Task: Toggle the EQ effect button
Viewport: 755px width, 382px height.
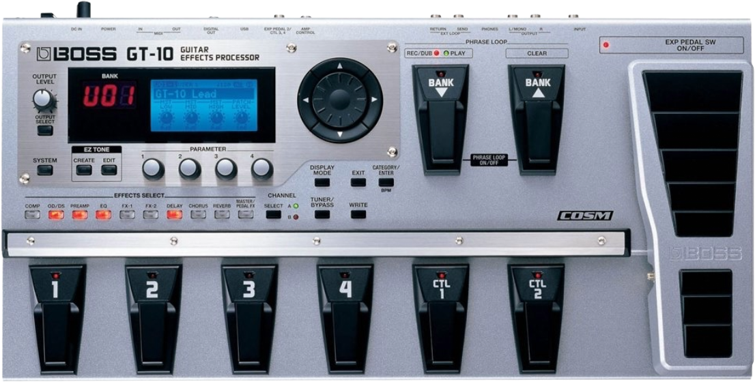Action: (x=103, y=215)
